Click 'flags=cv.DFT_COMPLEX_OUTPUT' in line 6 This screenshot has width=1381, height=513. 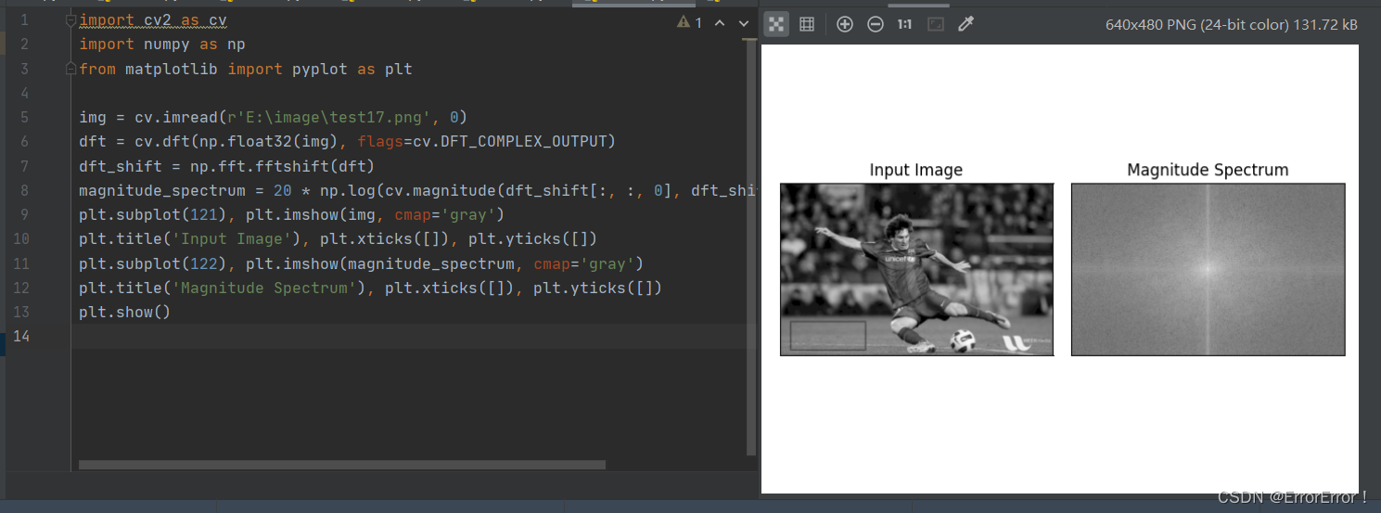pyautogui.click(x=482, y=142)
